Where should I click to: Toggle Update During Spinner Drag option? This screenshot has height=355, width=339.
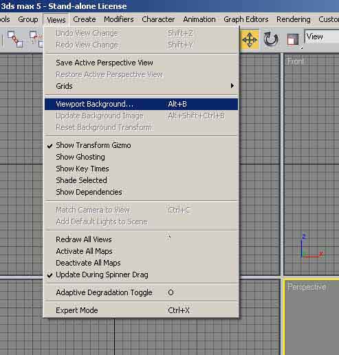[142, 275]
